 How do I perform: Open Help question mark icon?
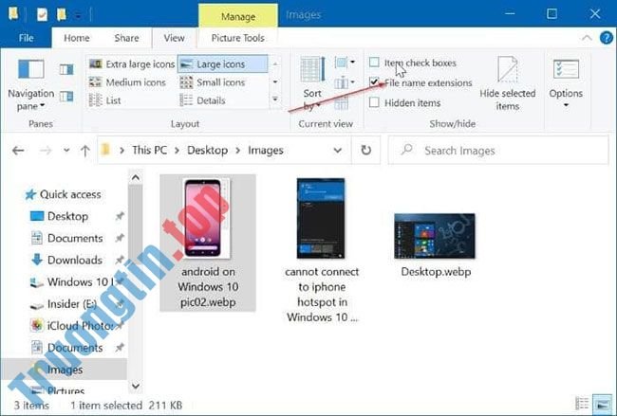tap(607, 38)
